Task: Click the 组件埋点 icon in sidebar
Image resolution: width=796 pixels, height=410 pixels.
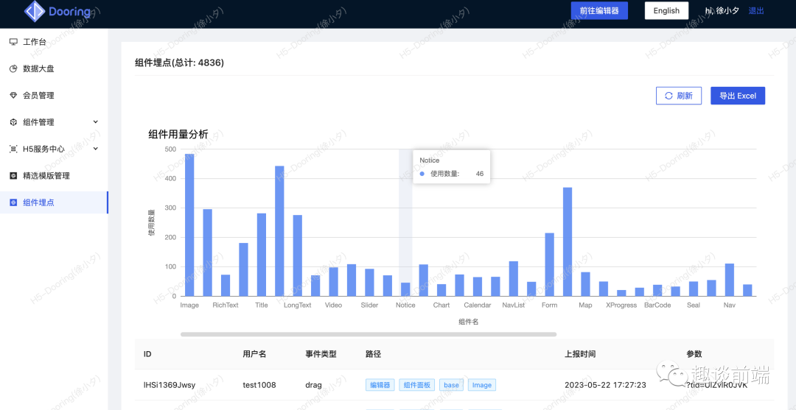Action: 13,202
